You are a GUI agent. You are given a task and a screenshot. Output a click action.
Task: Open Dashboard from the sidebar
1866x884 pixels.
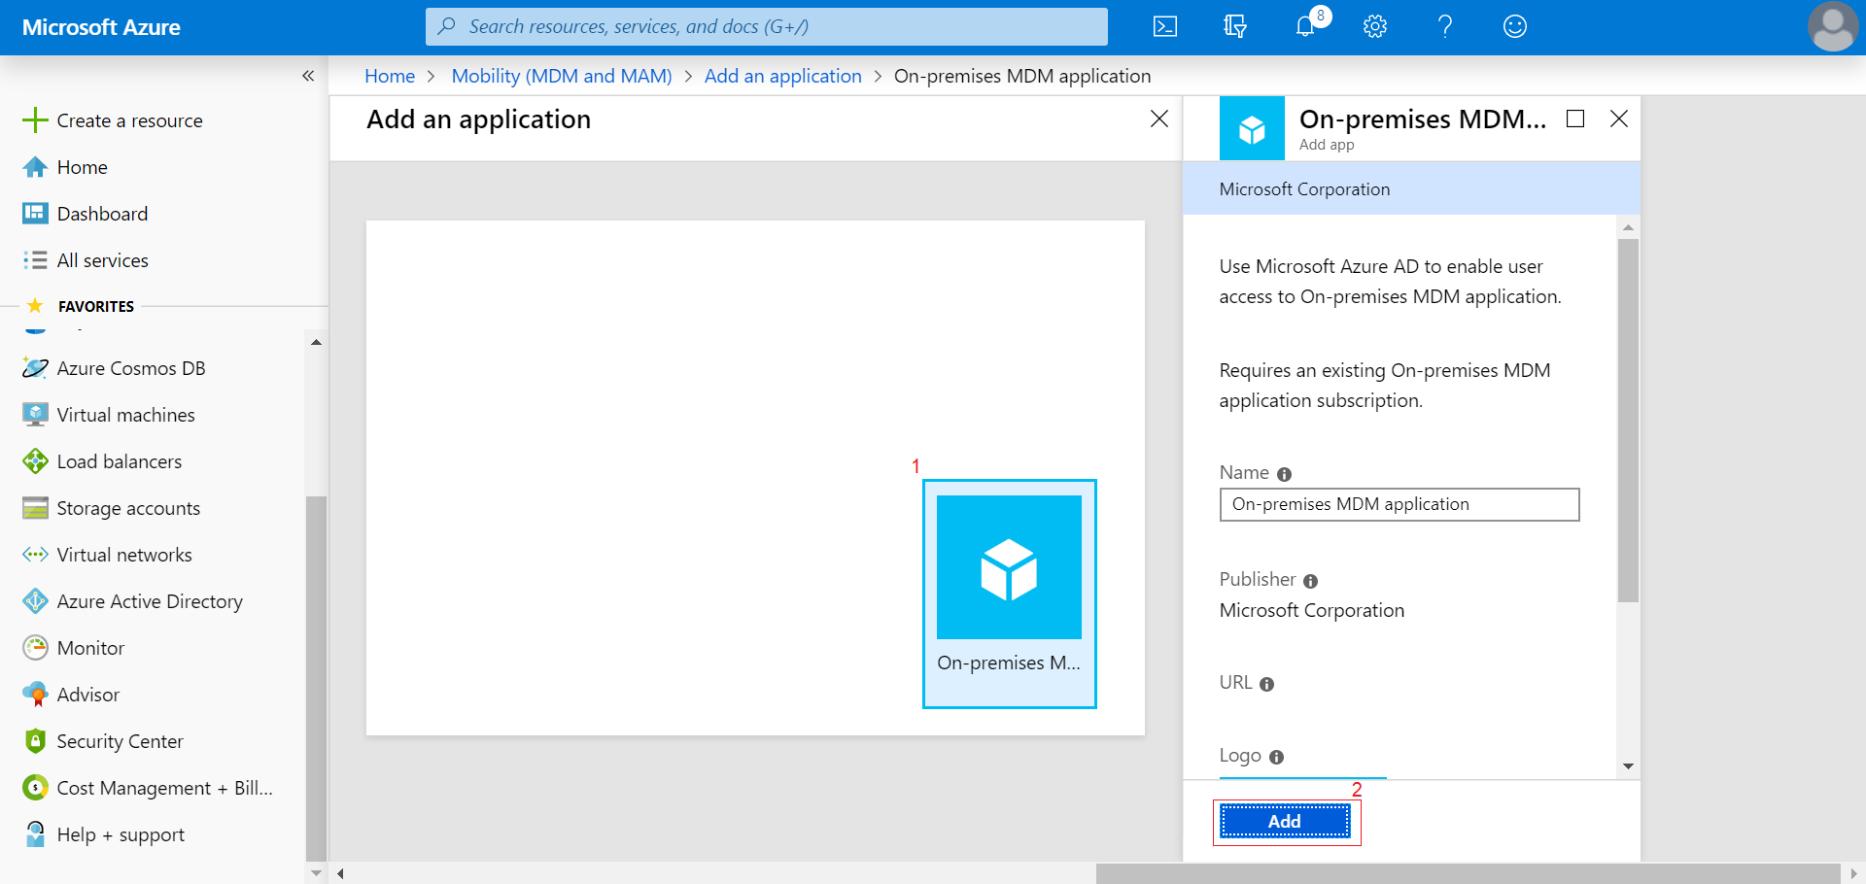tap(86, 214)
